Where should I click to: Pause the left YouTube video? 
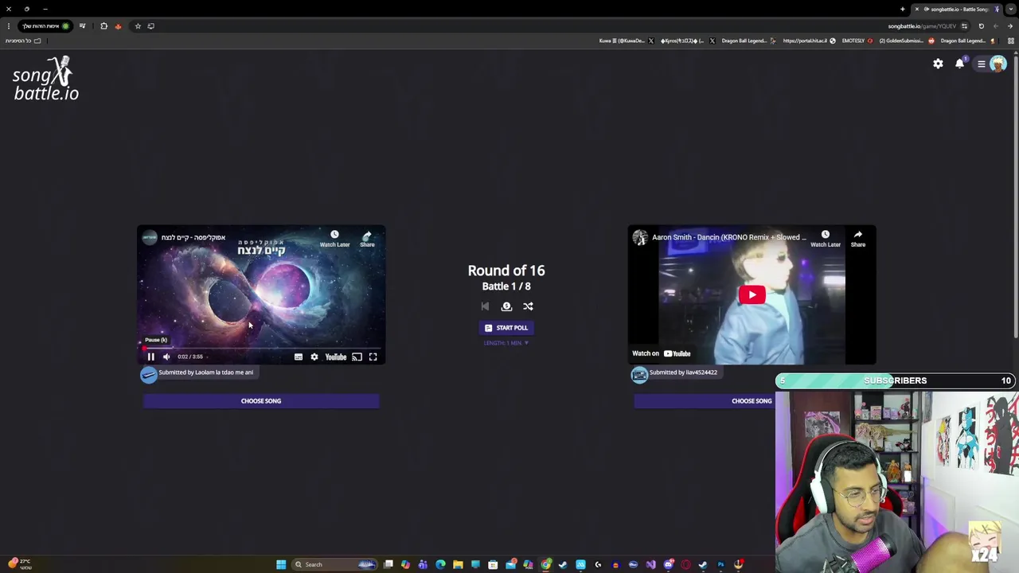(150, 357)
